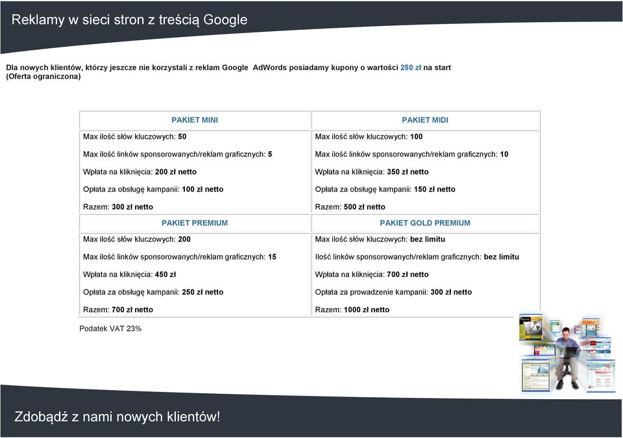This screenshot has height=438, width=623.
Task: Select the Razem 1000 zł netto line
Action: point(352,310)
